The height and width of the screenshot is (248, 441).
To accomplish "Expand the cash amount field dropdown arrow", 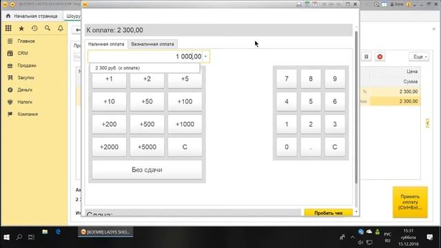I will tap(205, 56).
